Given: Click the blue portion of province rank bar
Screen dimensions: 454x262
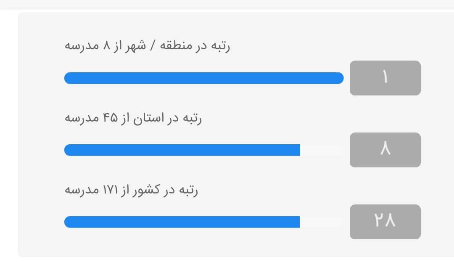Looking at the screenshot, I should pyautogui.click(x=182, y=150).
